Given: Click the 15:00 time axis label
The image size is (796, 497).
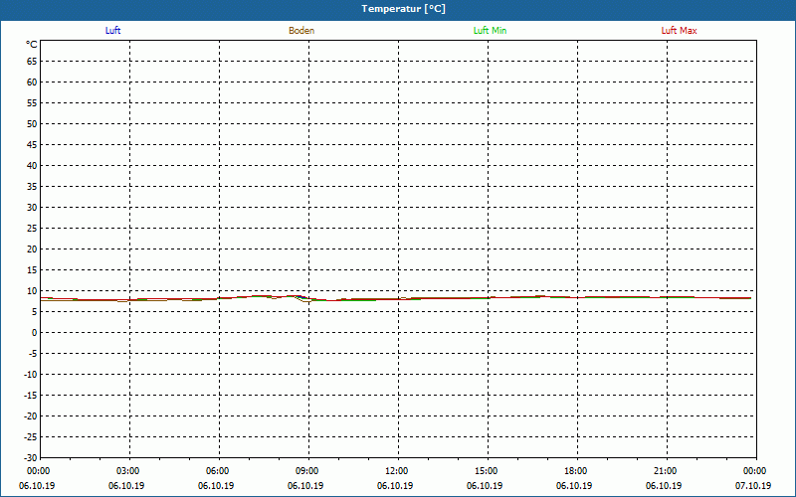Looking at the screenshot, I should click(487, 471).
